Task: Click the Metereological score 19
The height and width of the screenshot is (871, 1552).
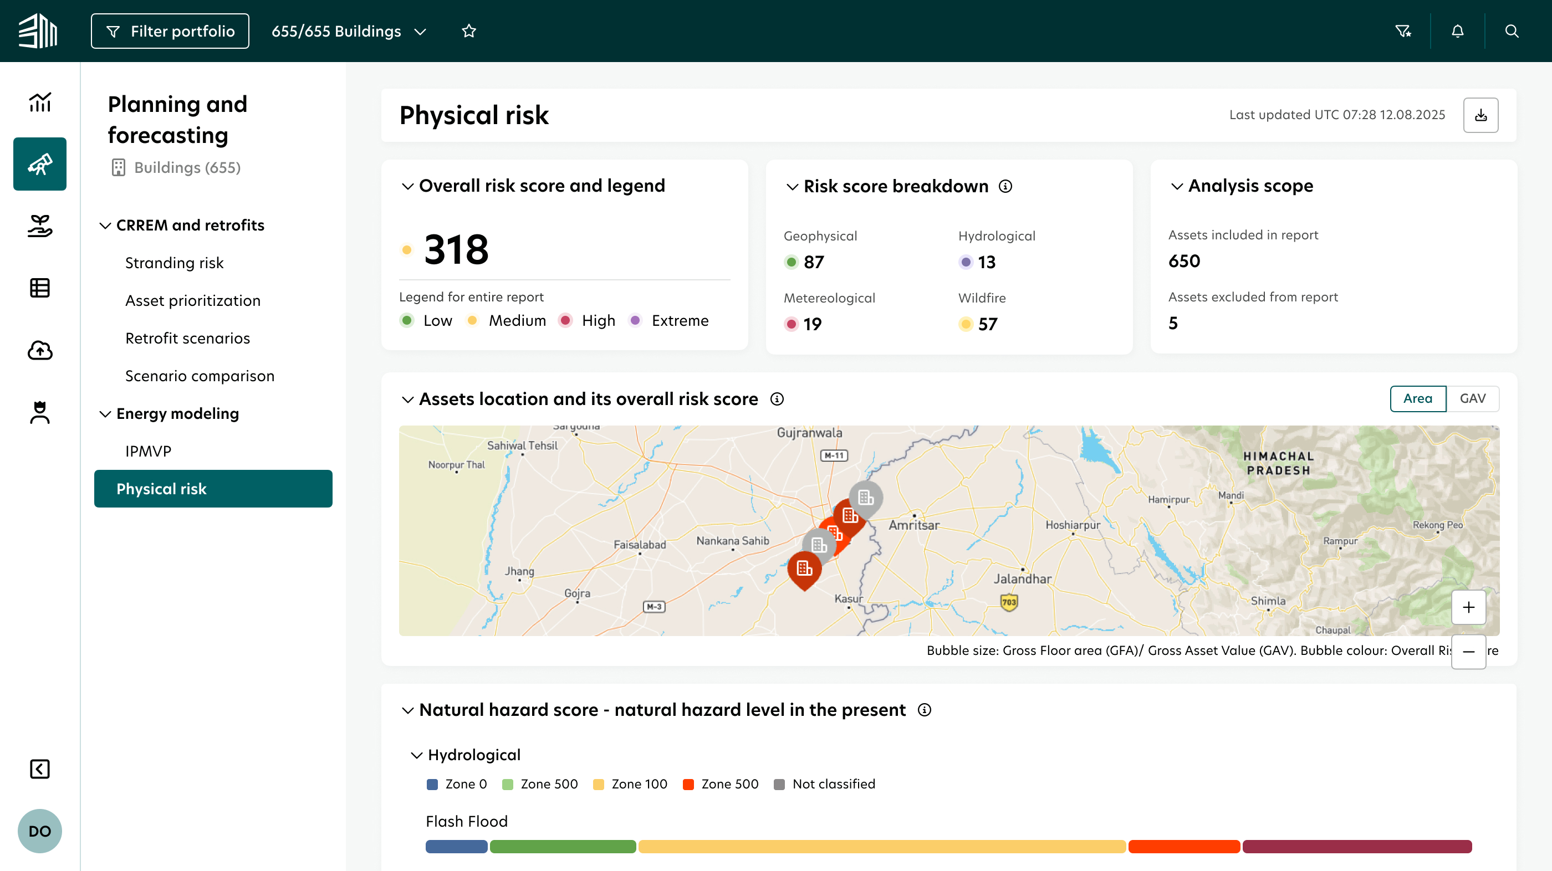Action: pyautogui.click(x=812, y=324)
